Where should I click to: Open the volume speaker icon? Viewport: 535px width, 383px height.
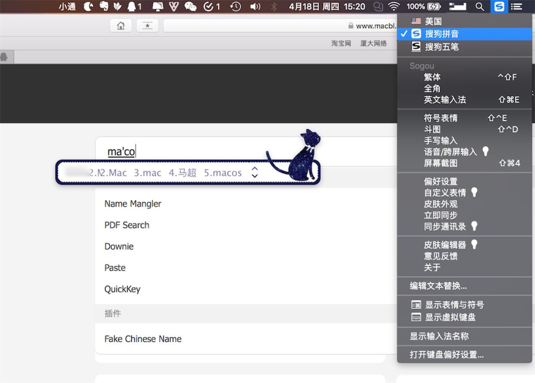tap(255, 6)
